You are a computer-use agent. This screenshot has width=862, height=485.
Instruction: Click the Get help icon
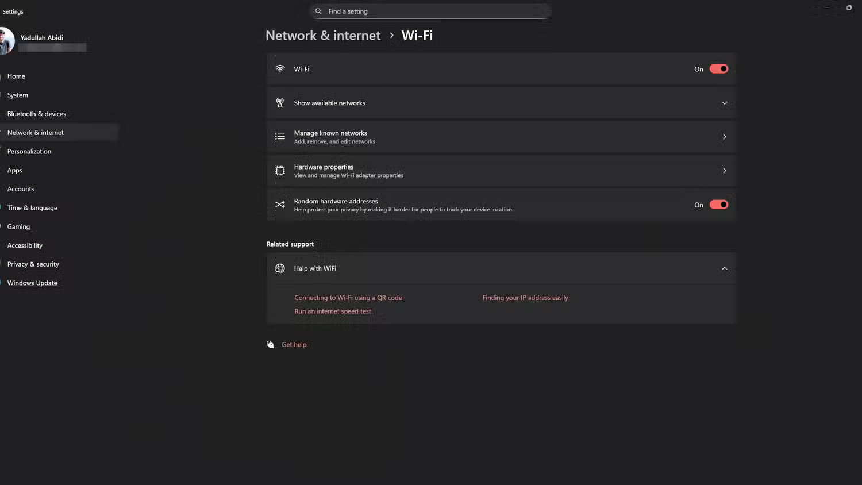pyautogui.click(x=270, y=344)
